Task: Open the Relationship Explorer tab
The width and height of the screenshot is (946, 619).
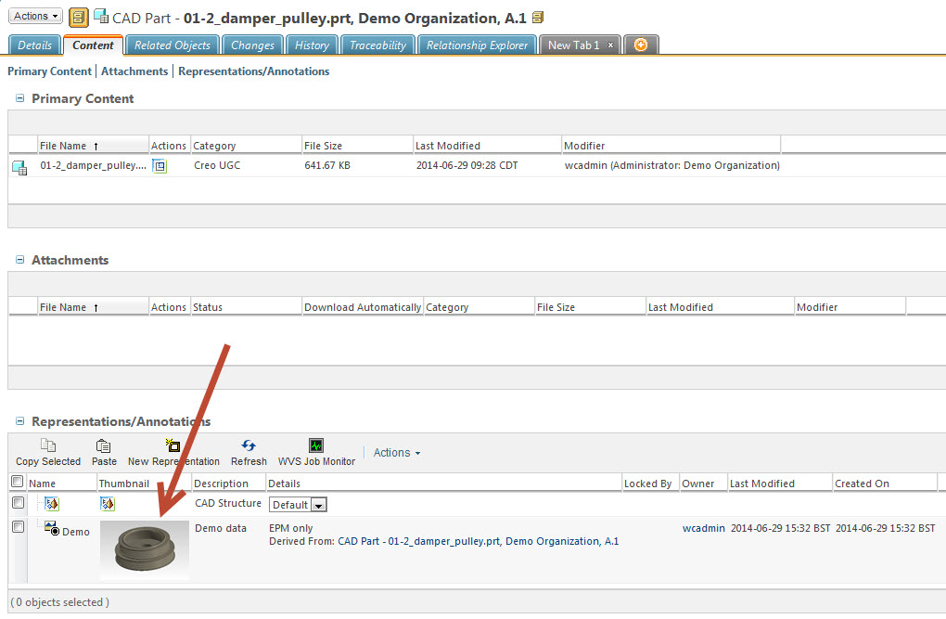Action: [478, 45]
